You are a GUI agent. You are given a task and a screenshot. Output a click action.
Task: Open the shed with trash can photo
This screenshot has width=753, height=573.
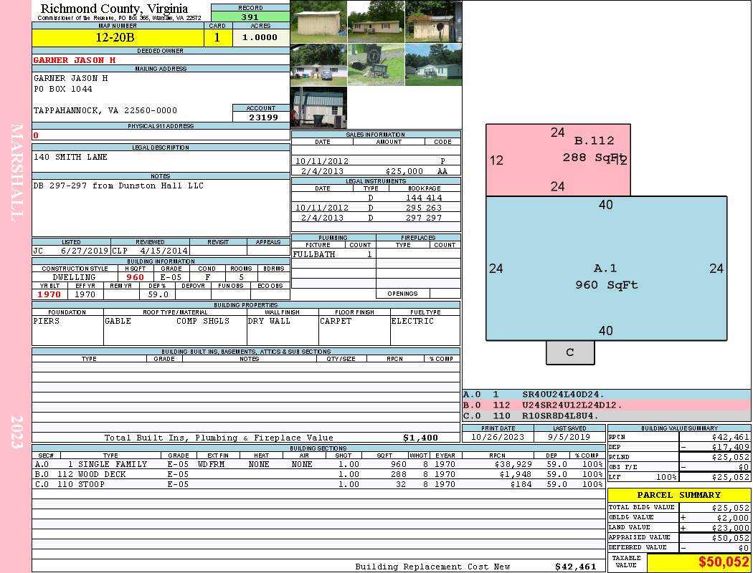[x=318, y=107]
